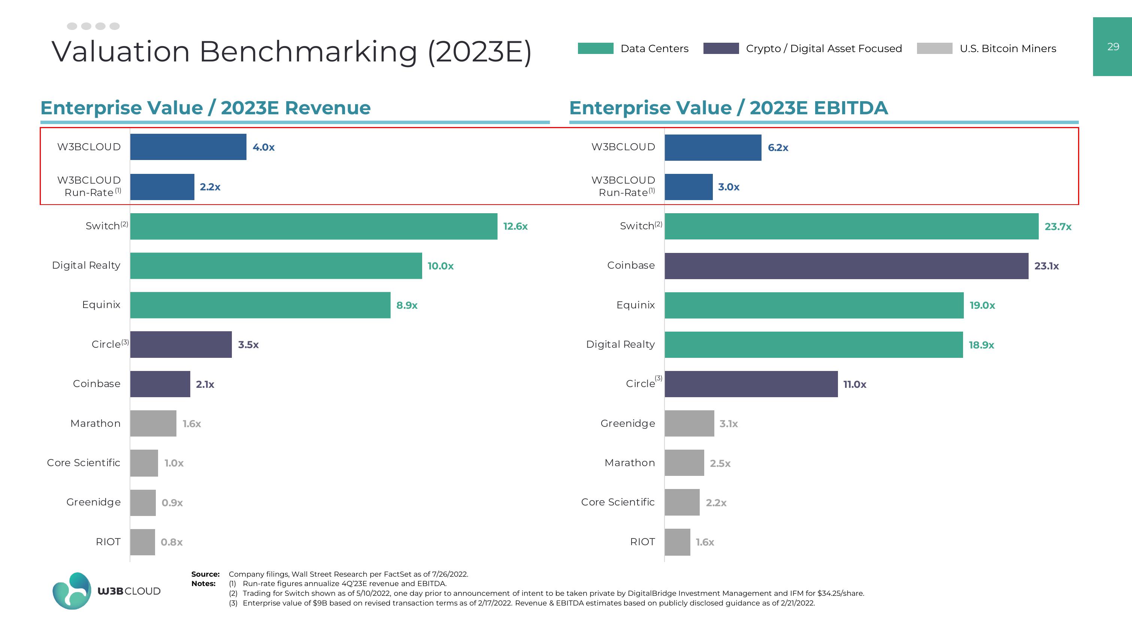Viewport: 1132px width, 637px height.
Task: Click the purple Crypto / Digital Asset swatch
Action: pos(721,48)
